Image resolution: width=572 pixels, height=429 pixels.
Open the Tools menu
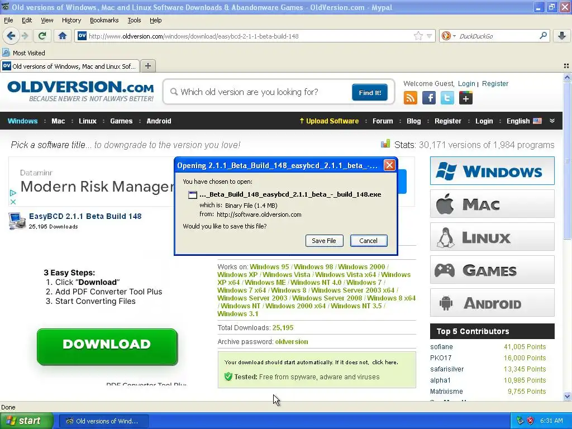134,20
